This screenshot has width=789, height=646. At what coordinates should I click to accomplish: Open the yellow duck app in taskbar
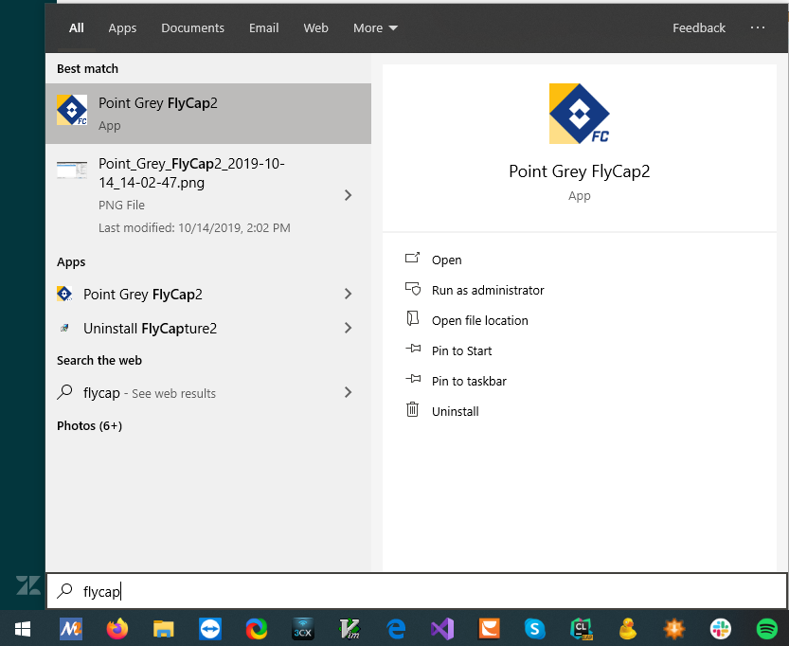click(x=628, y=629)
